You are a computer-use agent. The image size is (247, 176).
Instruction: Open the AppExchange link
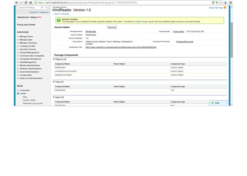(141, 22)
